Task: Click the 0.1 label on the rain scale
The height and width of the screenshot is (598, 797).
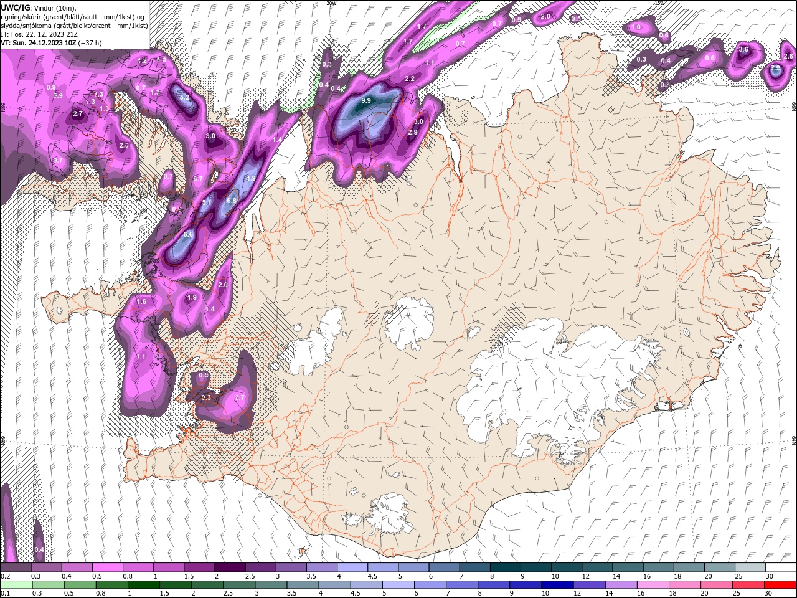Action: coord(5,594)
